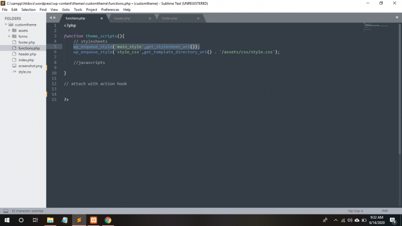Collapse the customtheme folder tree
This screenshot has height=226, width=402.
pyautogui.click(x=6, y=25)
